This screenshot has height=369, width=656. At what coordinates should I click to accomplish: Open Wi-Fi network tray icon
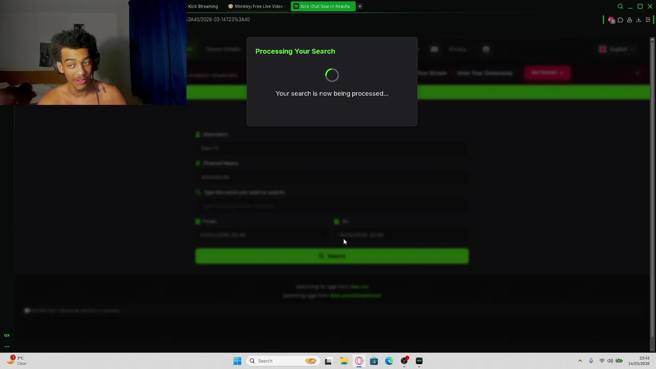[602, 361]
